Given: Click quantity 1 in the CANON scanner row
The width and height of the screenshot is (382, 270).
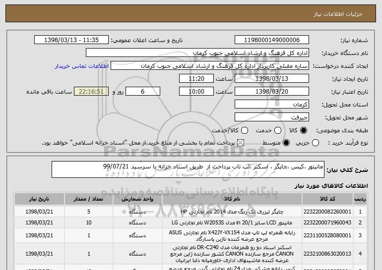Looking at the screenshot, I should coord(89,254).
